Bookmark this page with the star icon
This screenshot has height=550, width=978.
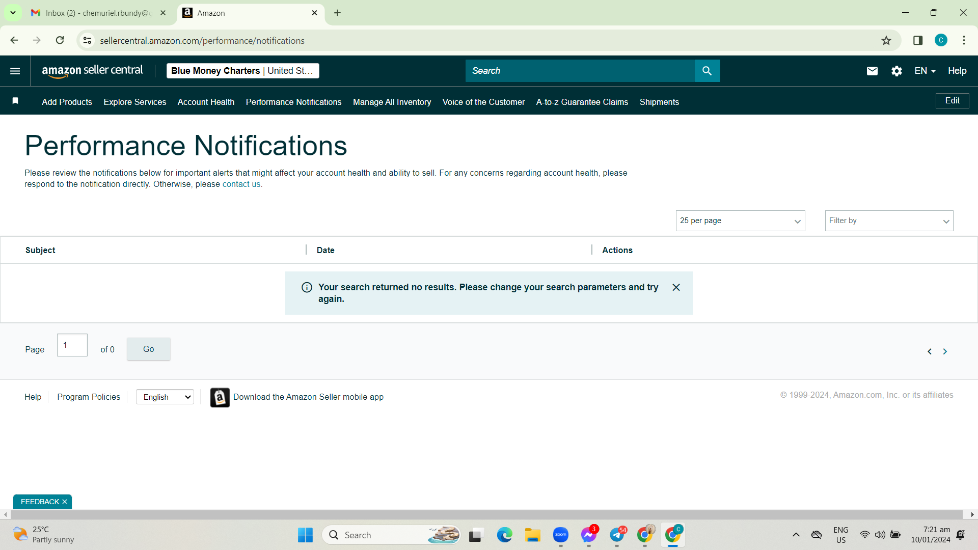click(x=886, y=40)
